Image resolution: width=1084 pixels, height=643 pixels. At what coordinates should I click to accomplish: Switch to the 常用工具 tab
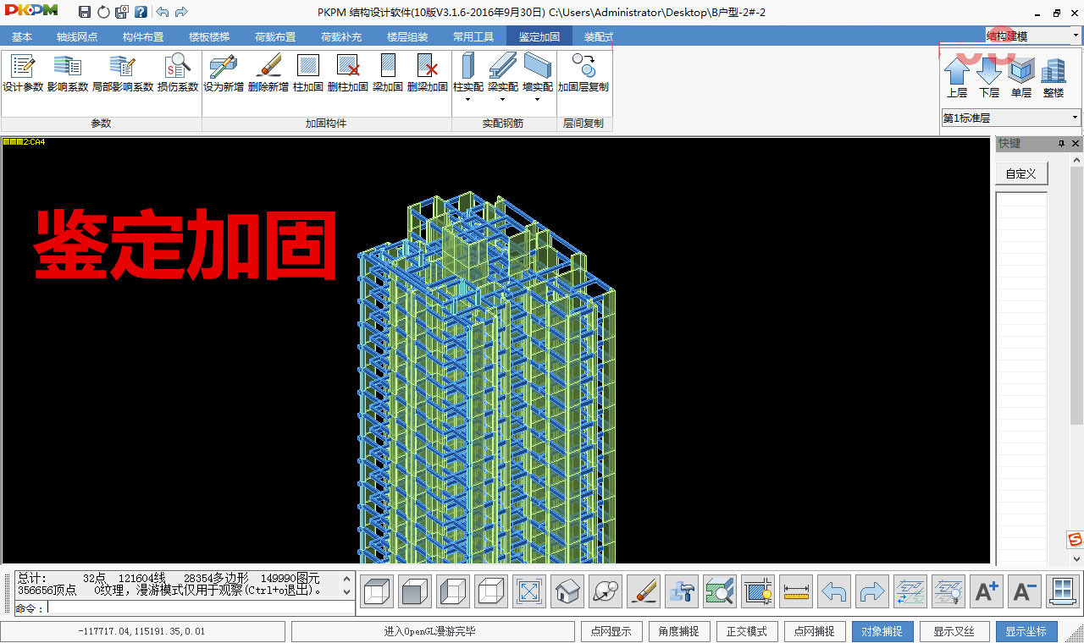point(473,36)
